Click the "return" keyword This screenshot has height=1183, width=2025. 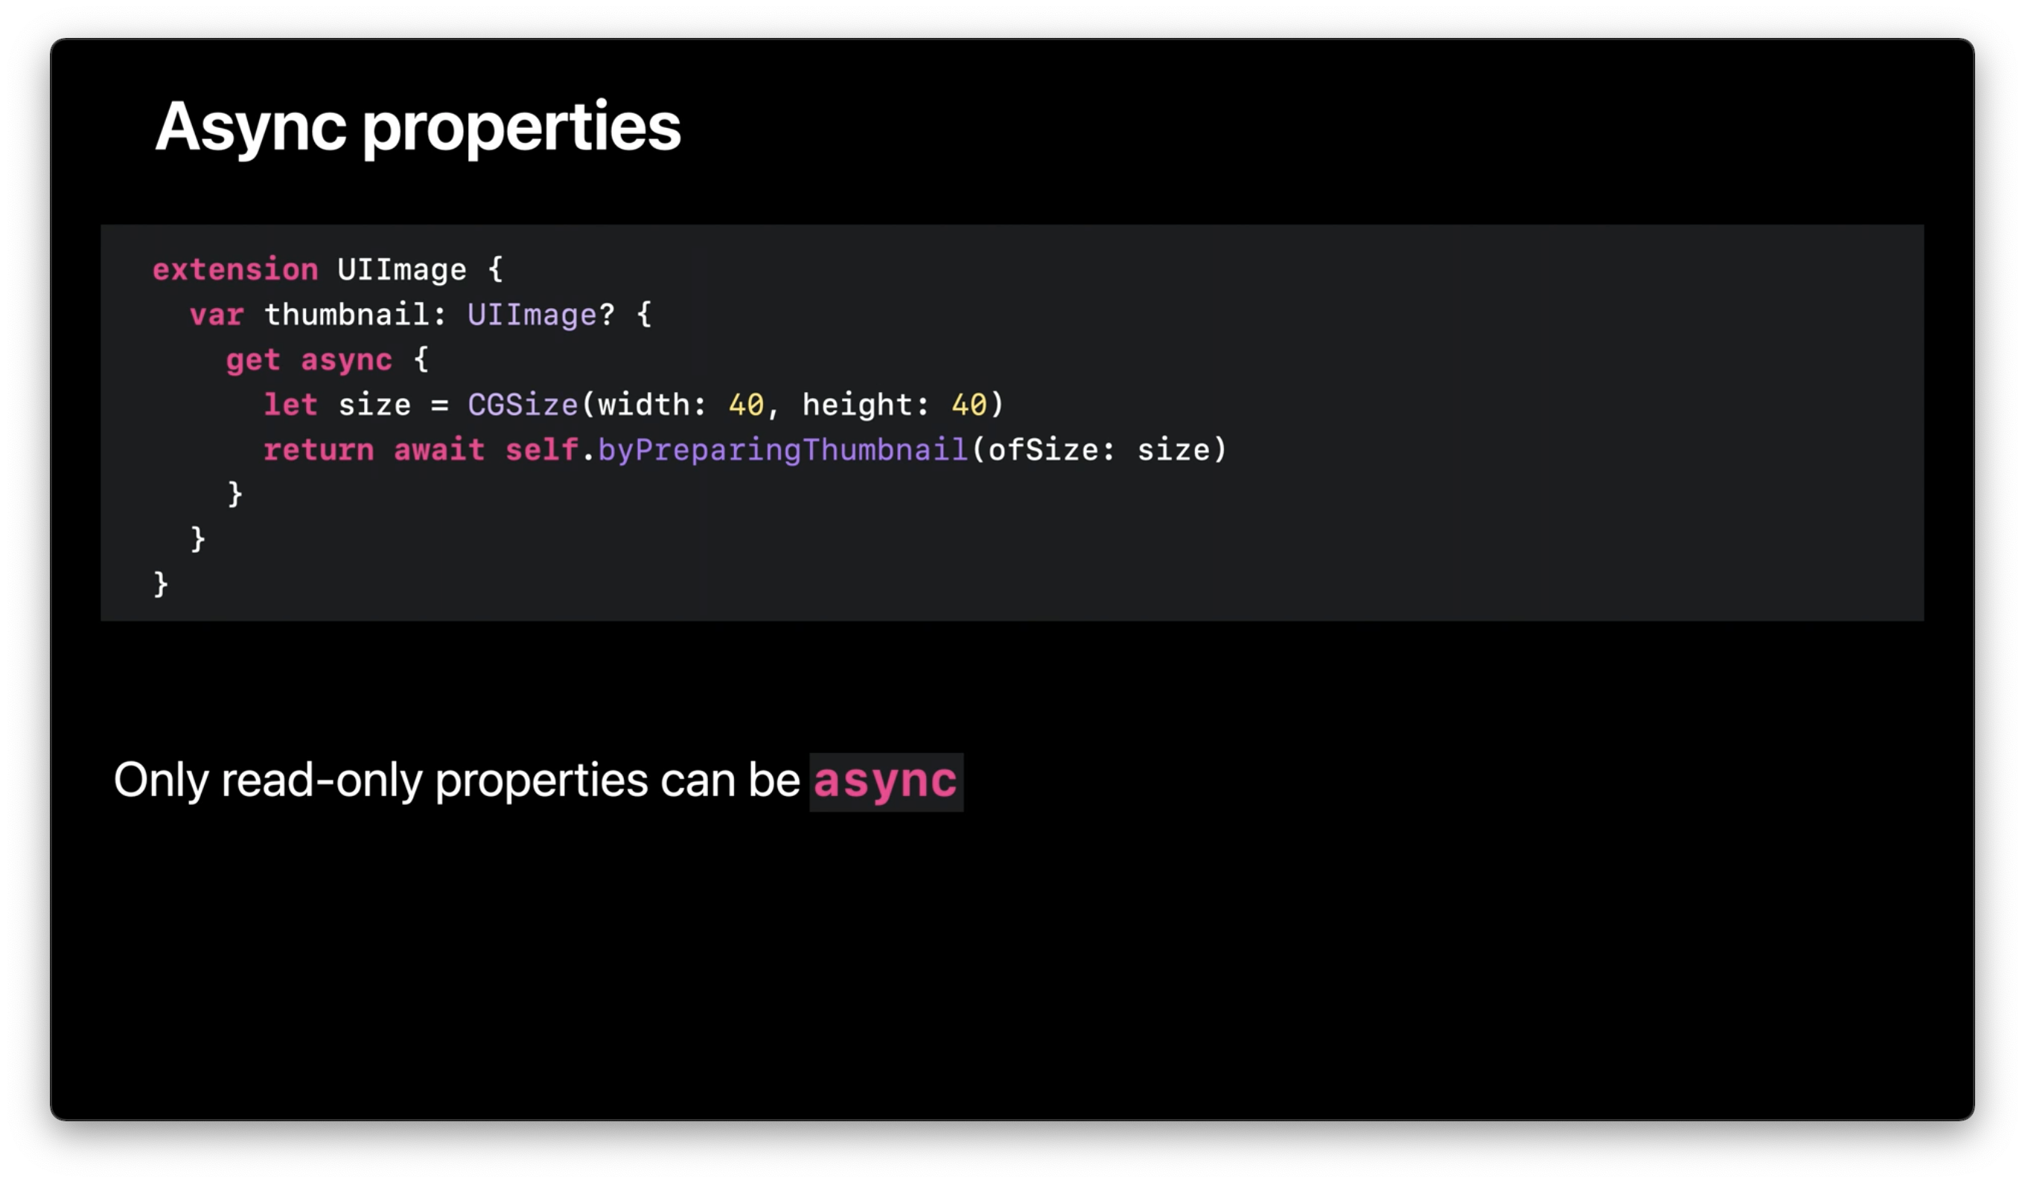(318, 449)
